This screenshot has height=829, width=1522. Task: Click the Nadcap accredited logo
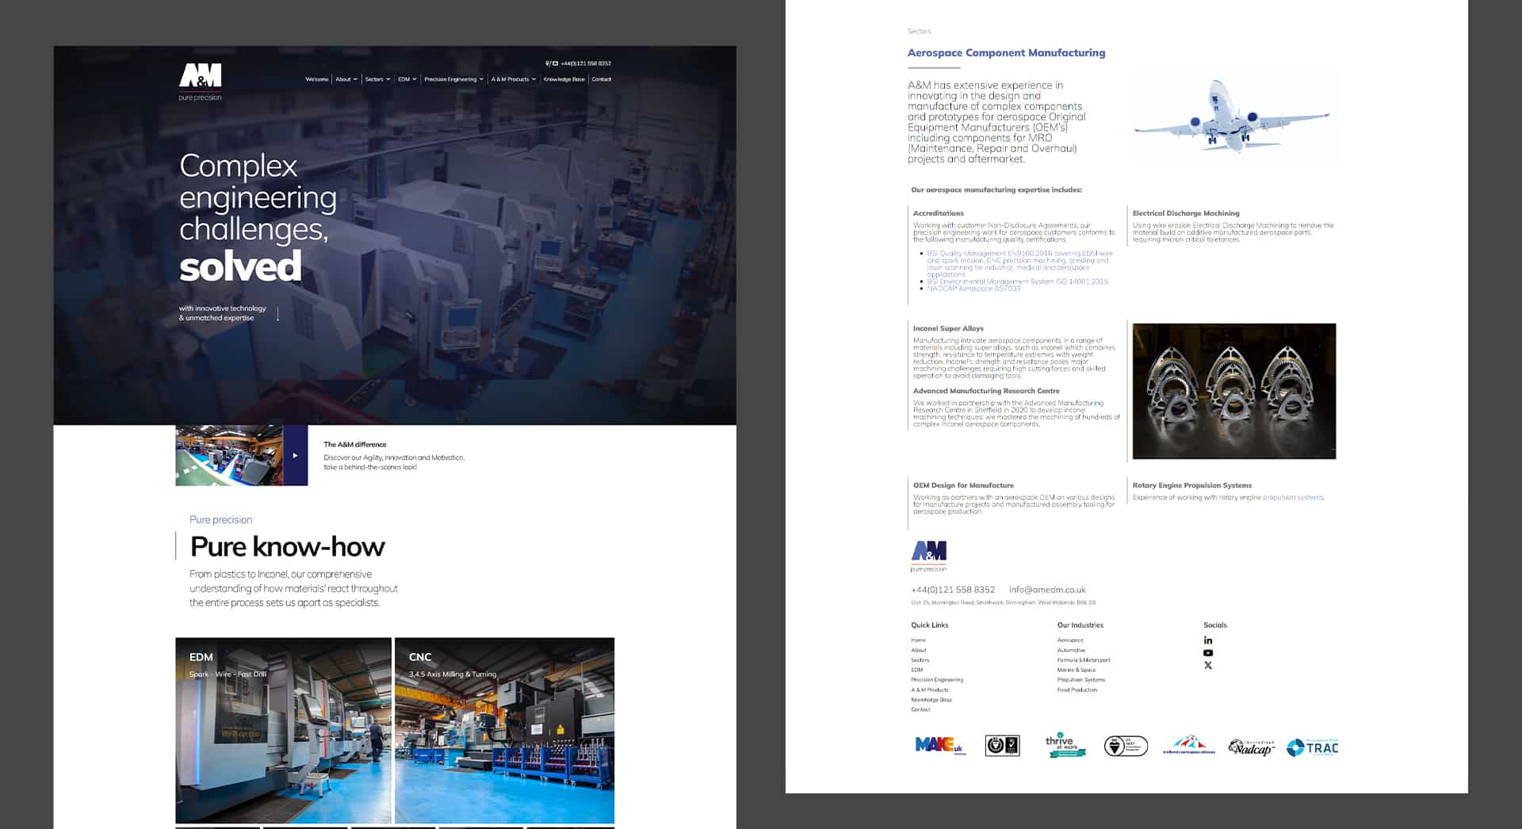[1251, 747]
